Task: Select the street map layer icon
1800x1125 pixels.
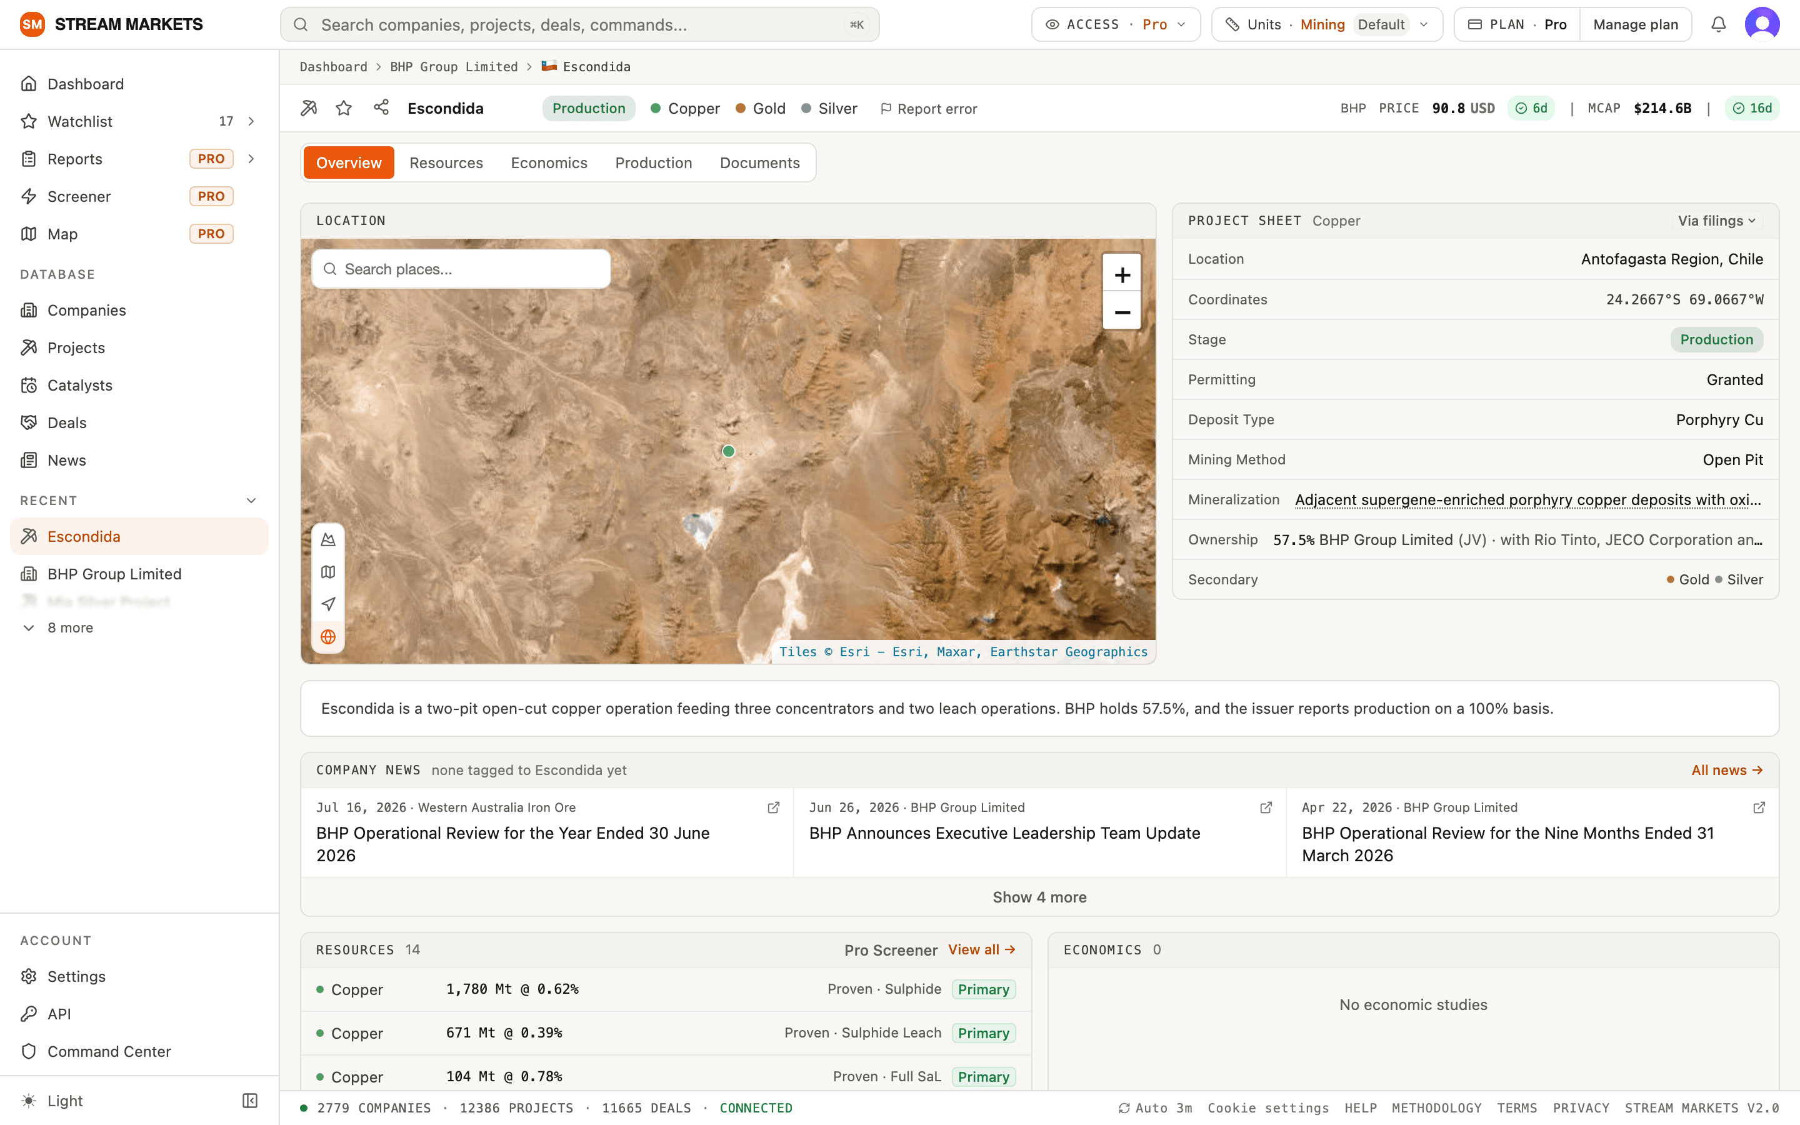Action: tap(328, 572)
